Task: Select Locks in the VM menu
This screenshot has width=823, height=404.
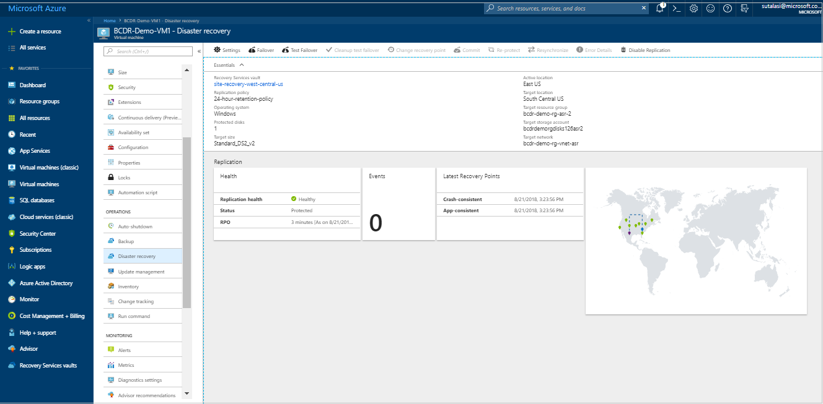Action: point(143,178)
